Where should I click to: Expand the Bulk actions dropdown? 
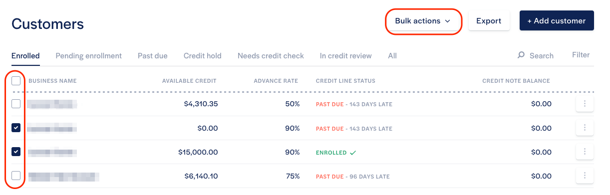(423, 21)
